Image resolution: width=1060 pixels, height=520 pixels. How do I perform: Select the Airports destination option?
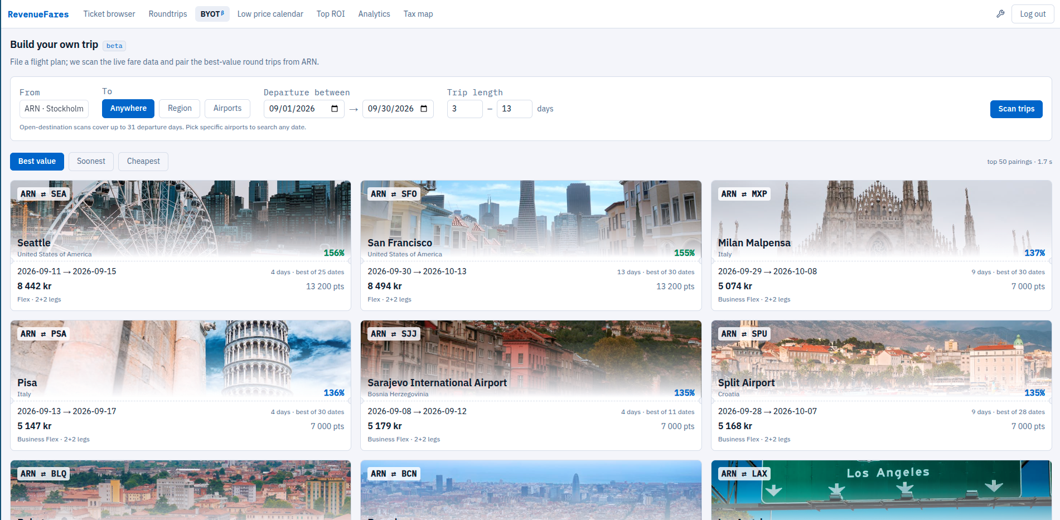coord(228,109)
